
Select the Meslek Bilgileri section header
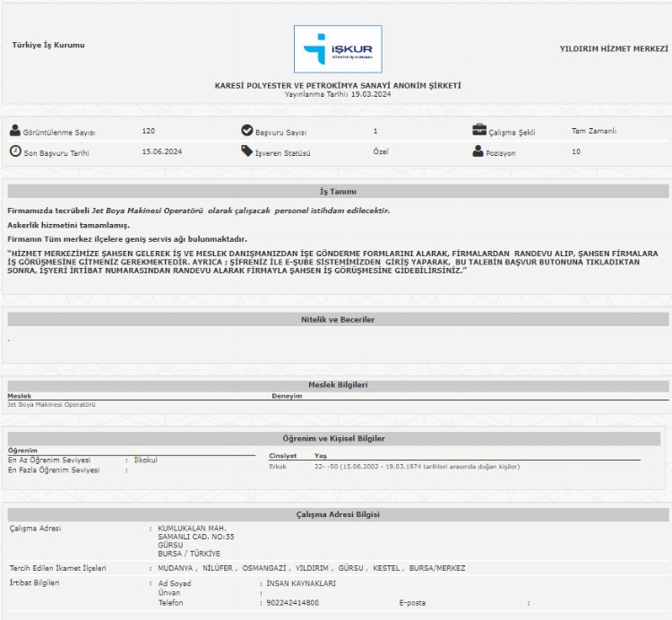point(338,384)
